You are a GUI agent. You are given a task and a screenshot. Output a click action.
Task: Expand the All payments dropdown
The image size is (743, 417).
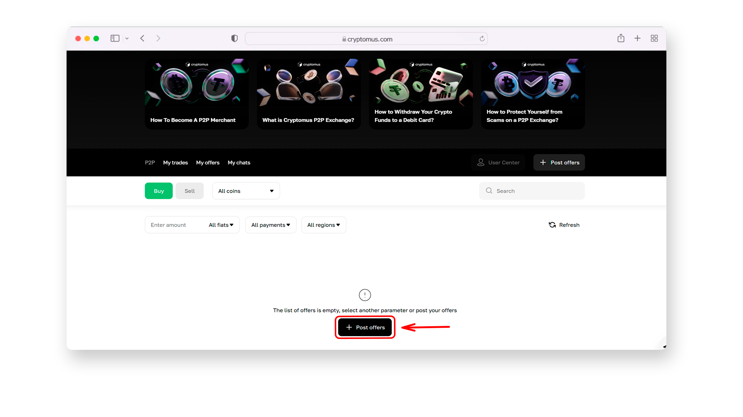pyautogui.click(x=270, y=225)
